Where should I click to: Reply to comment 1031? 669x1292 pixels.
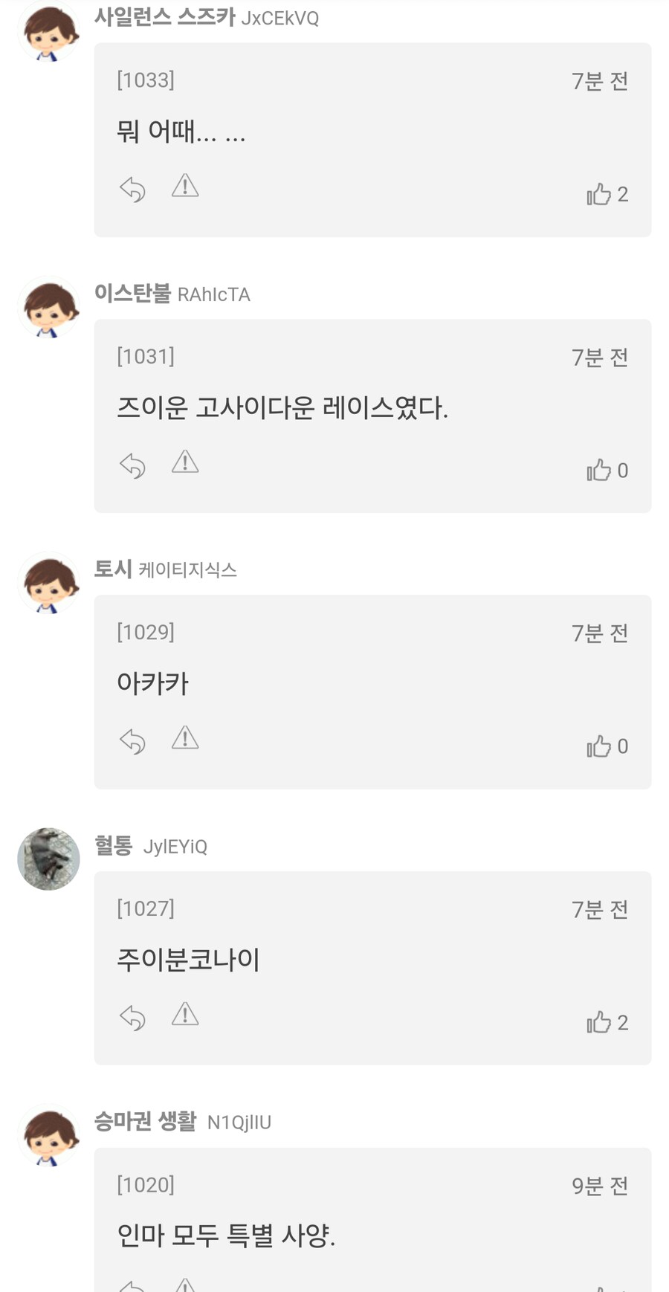tap(133, 465)
